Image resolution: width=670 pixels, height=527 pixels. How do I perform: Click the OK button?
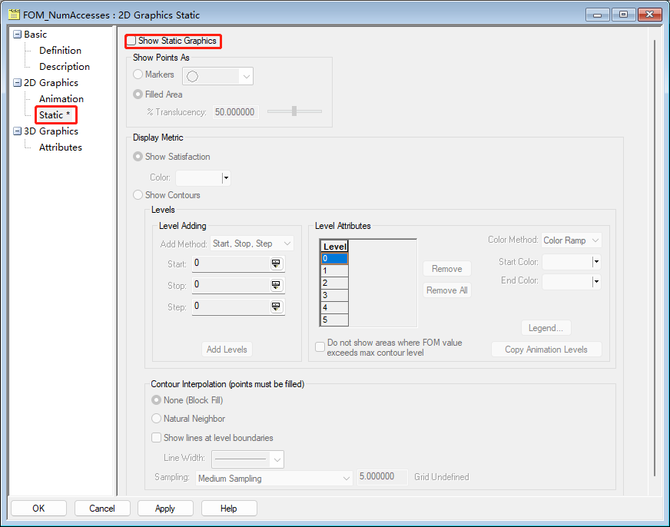(38, 509)
